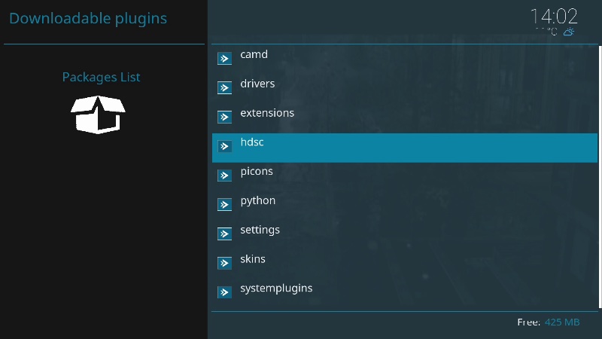Expand the drivers package category
The image size is (602, 339).
(257, 84)
